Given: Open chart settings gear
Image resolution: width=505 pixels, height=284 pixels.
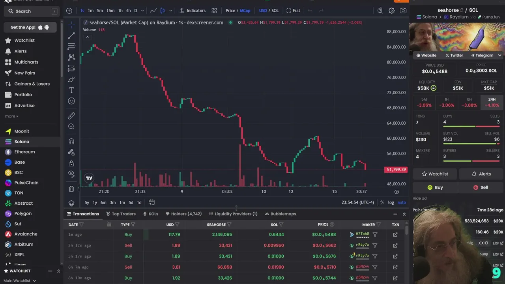Looking at the screenshot, I should (392, 11).
